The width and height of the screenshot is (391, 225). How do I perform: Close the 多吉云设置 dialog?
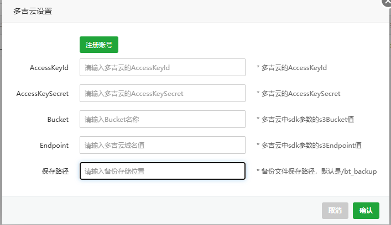[387, 2]
